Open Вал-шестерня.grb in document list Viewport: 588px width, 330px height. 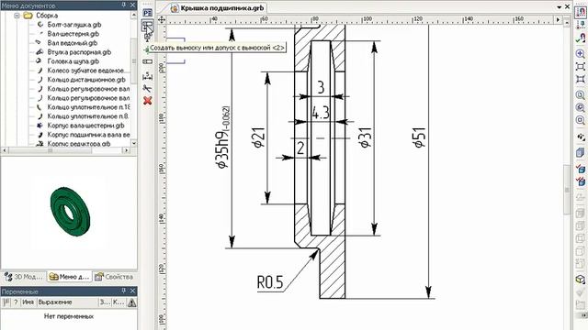point(73,34)
